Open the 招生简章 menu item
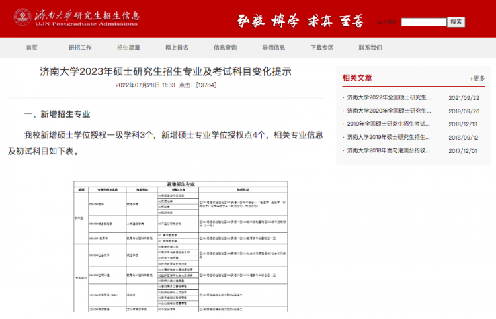Screen dimensions: 496x319 click(x=128, y=48)
